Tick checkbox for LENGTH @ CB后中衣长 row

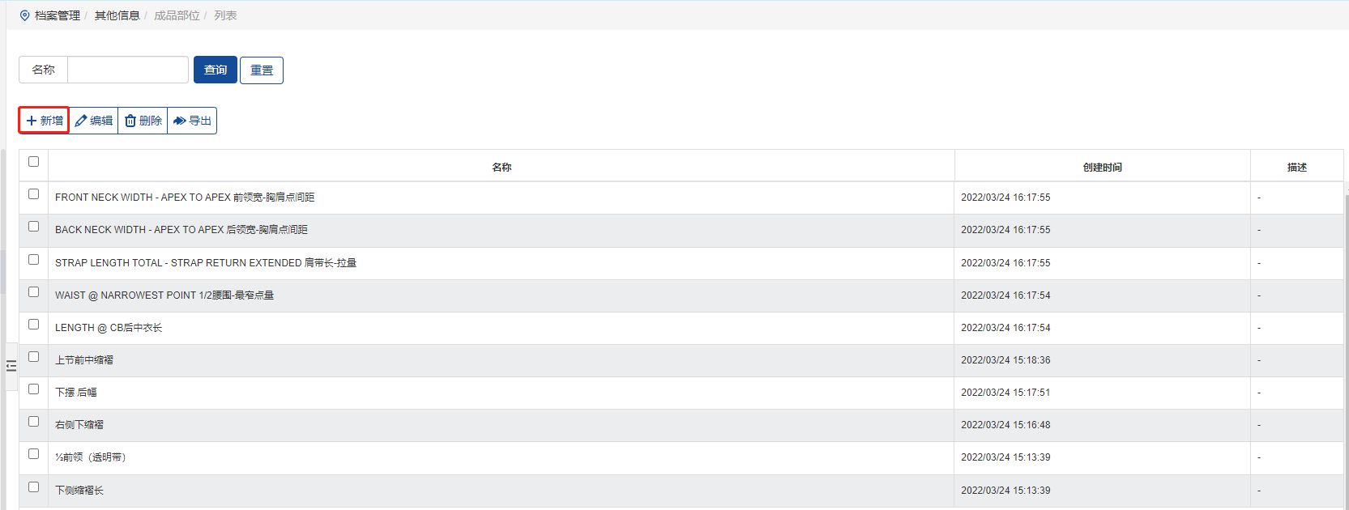[x=33, y=325]
